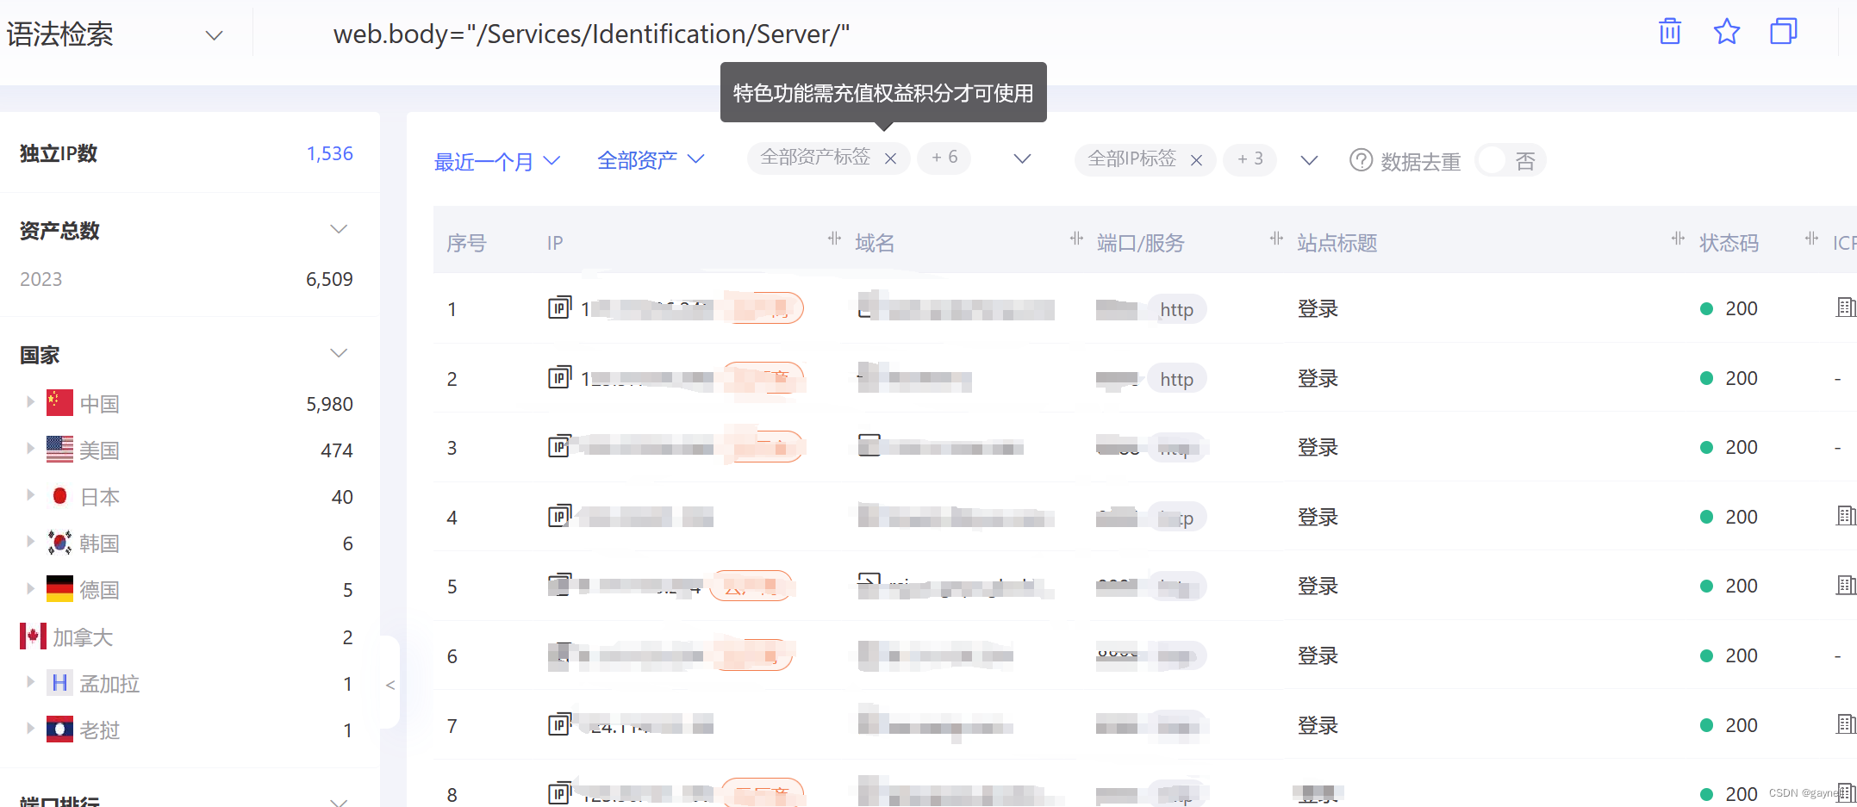The height and width of the screenshot is (807, 1857).
Task: Adjust the column handle before 状态码 header
Action: coord(1678,239)
